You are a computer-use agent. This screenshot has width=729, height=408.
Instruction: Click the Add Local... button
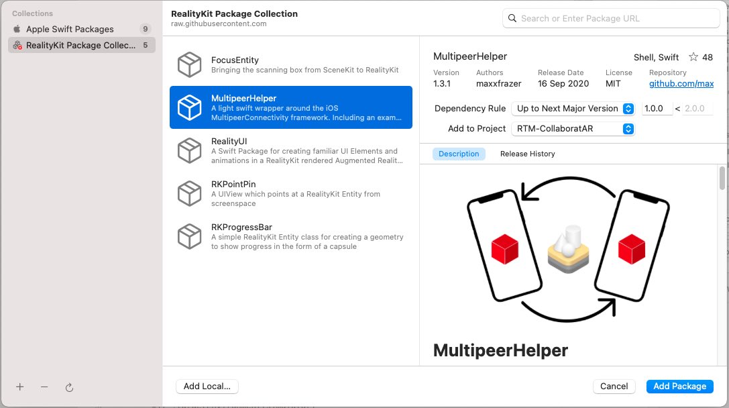[x=207, y=386]
